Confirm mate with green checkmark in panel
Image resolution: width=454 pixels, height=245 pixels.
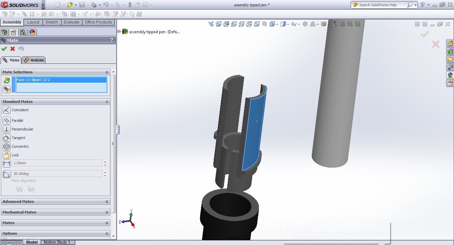[x=4, y=49]
